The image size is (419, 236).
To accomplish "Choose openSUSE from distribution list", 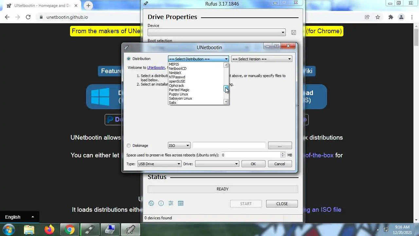I will (196, 81).
